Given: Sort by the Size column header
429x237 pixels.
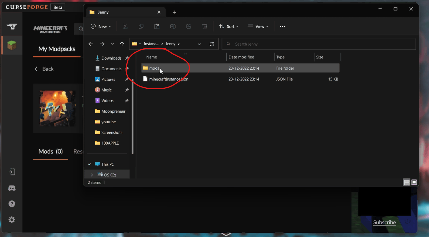Looking at the screenshot, I should point(320,57).
